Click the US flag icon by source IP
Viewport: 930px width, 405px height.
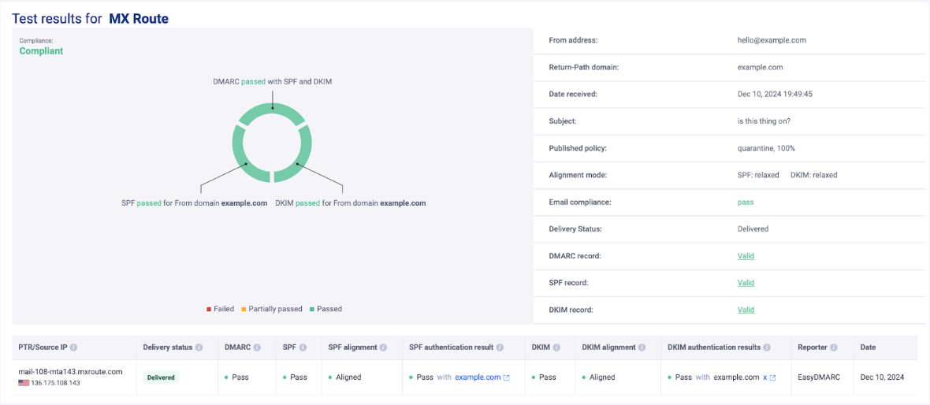pyautogui.click(x=23, y=383)
